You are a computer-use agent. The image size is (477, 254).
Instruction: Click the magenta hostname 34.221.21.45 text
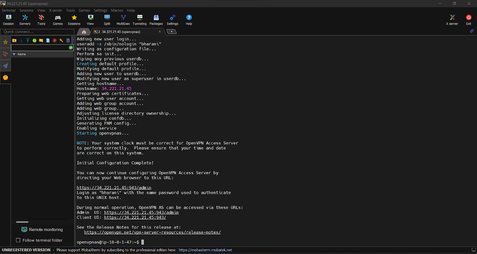[117, 89]
